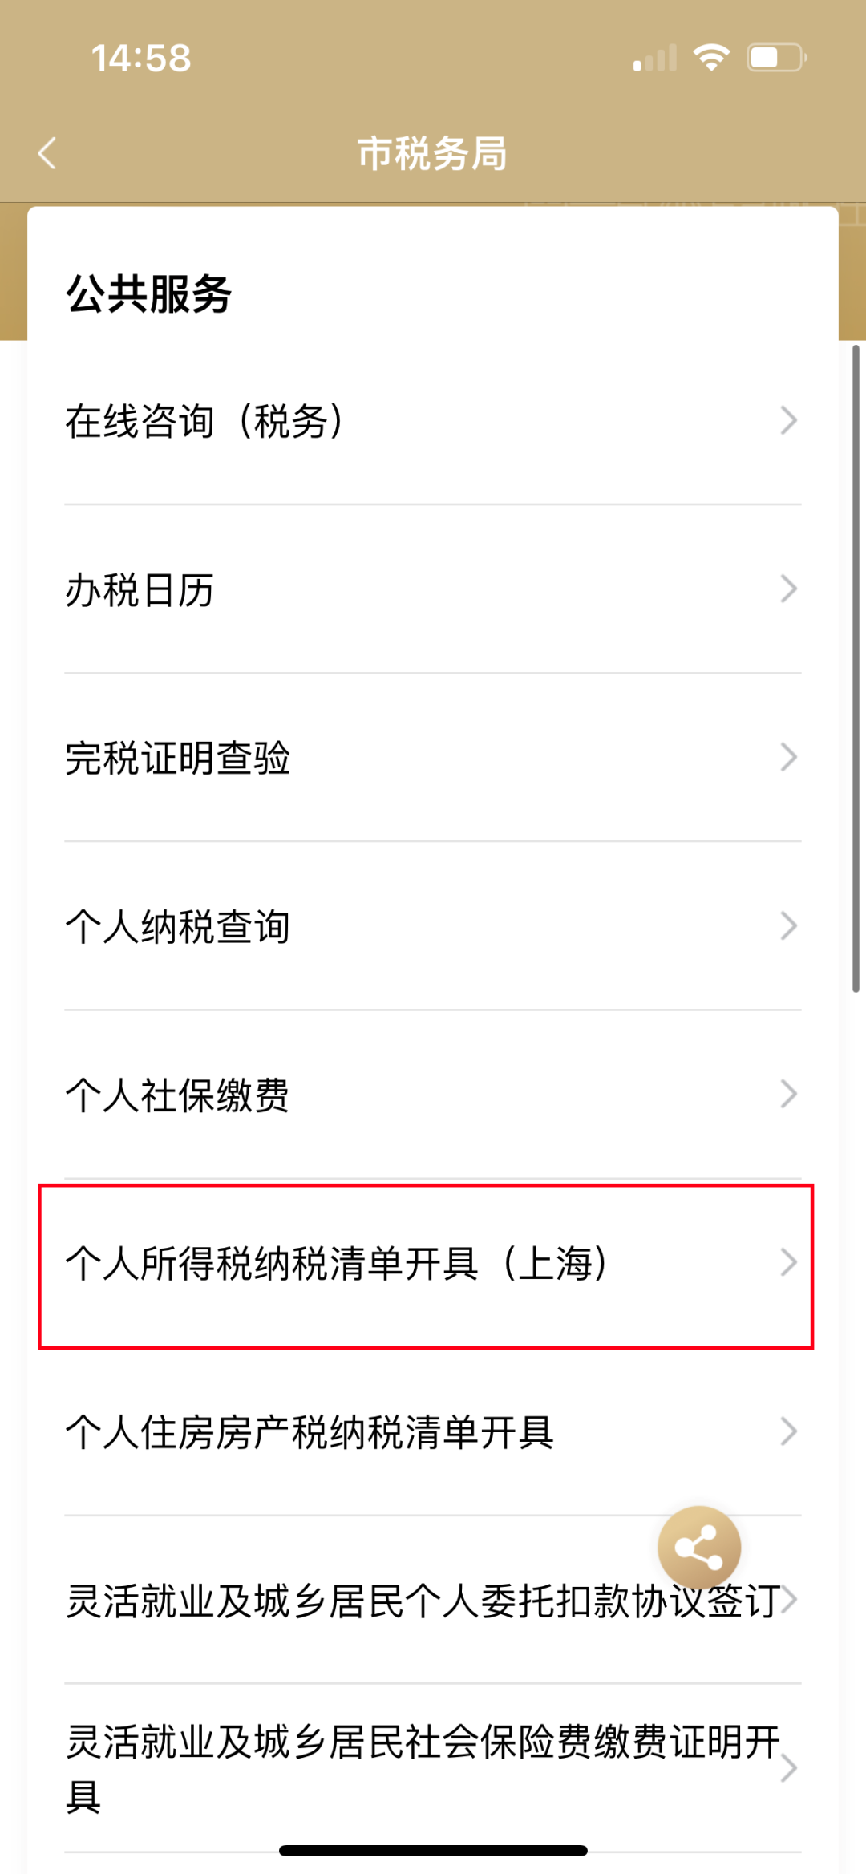Image resolution: width=866 pixels, height=1874 pixels.
Task: Tap the 市税务局 page title
Action: [x=432, y=153]
